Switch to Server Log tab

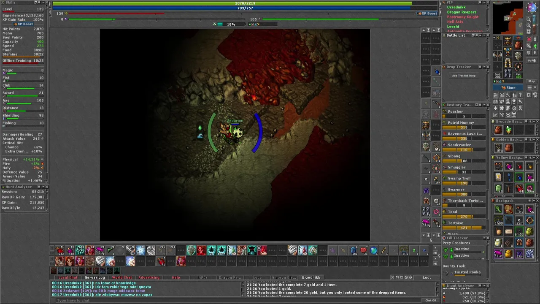(x=94, y=277)
